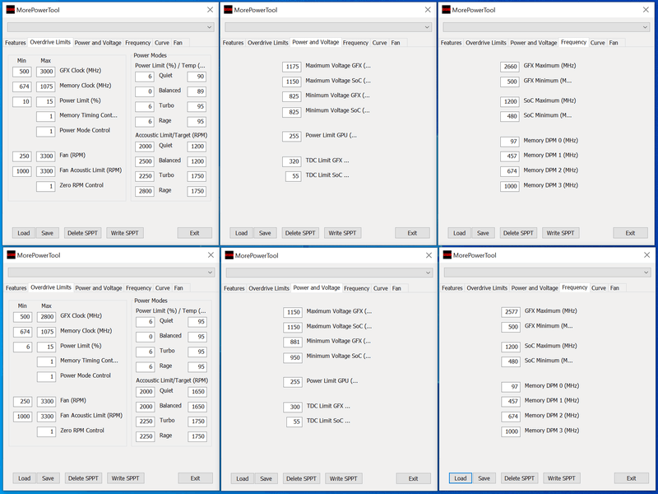Select Features tab in window with GFX Maximum 2660
The width and height of the screenshot is (658, 494).
451,43
